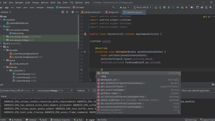This screenshot has height=121, width=215.
Task: Open the app run configuration dropdown
Action: 124,7
